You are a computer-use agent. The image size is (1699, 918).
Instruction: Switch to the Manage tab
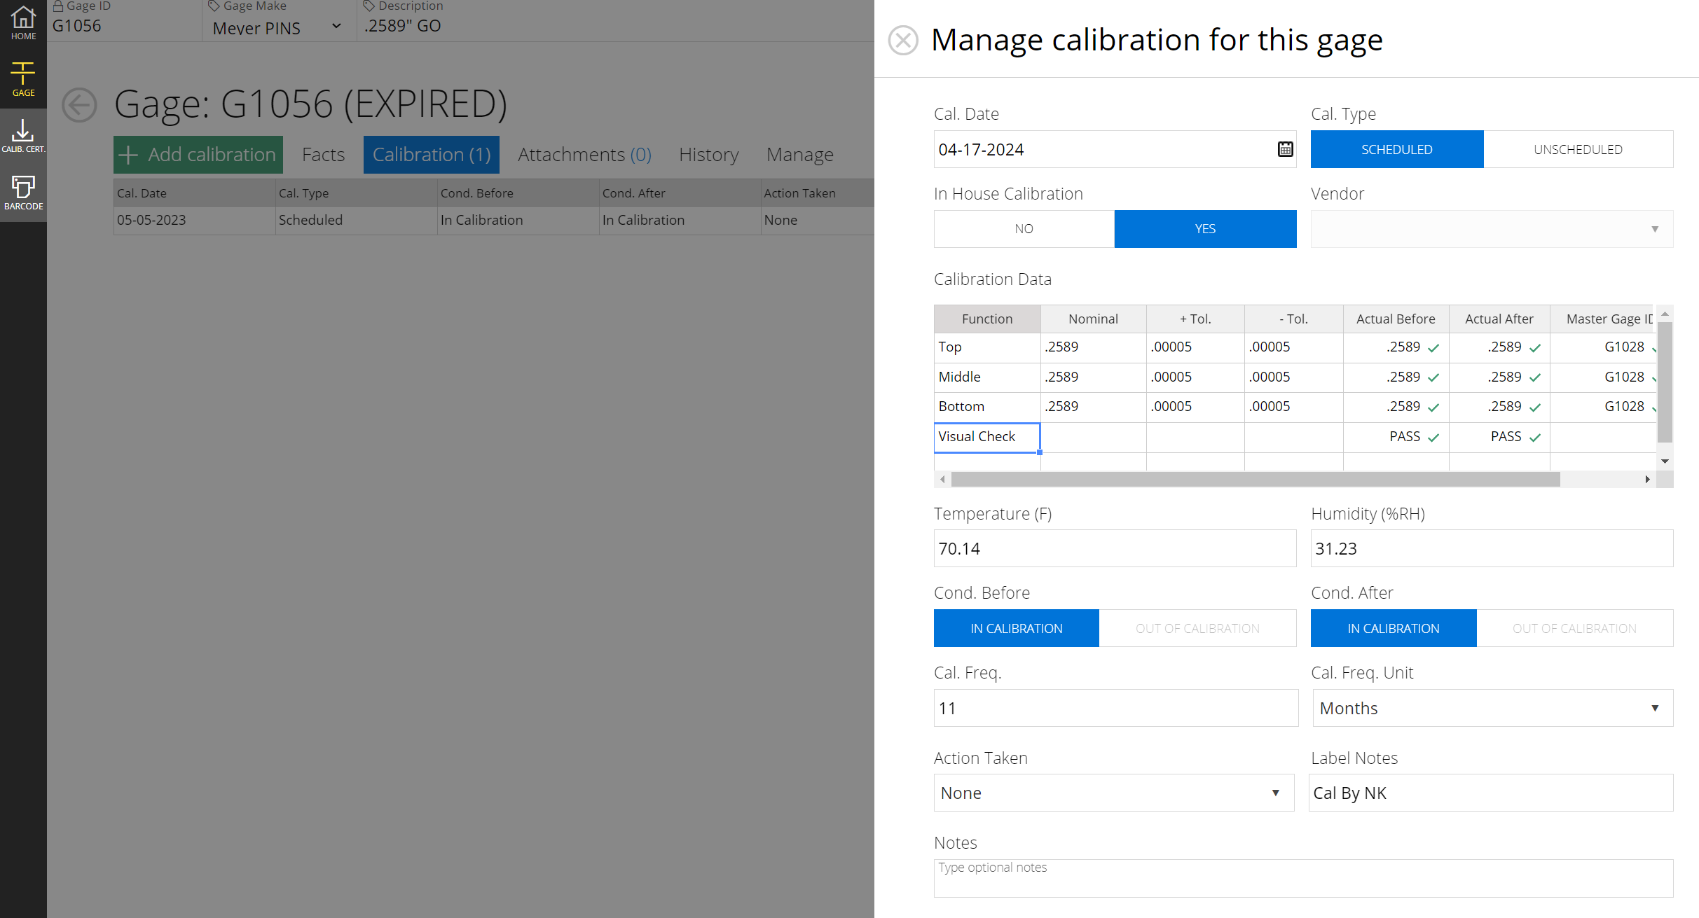[799, 154]
